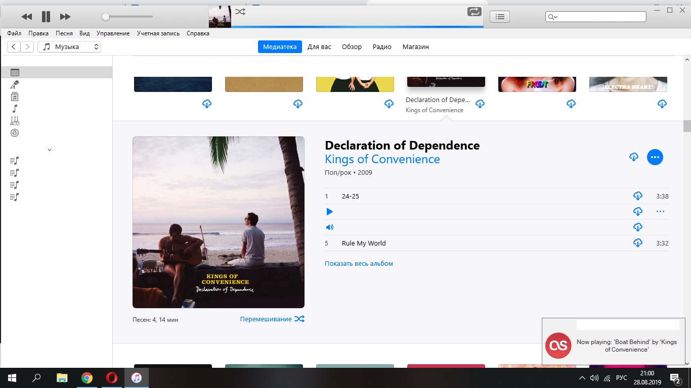The width and height of the screenshot is (691, 388).
Task: Click the Electra Heart album cover thumbnail
Action: 628,84
